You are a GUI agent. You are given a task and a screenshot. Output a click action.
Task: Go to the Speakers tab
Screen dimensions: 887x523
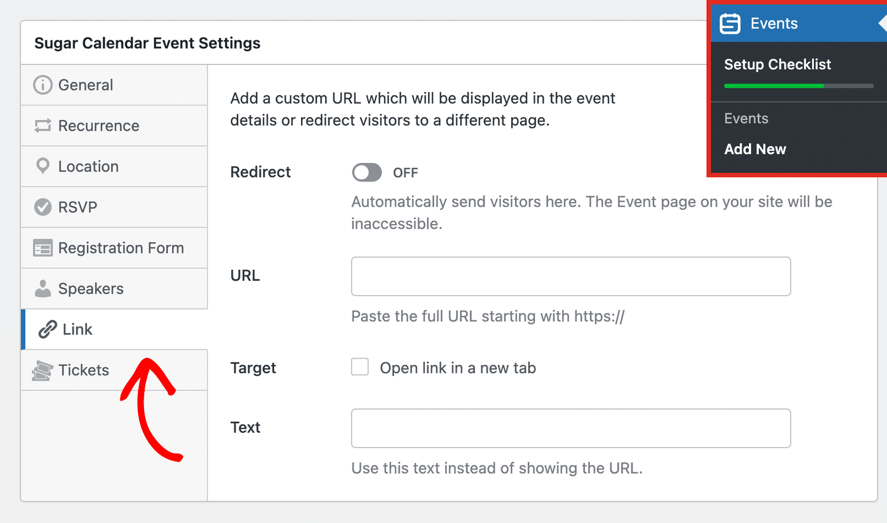(x=114, y=288)
